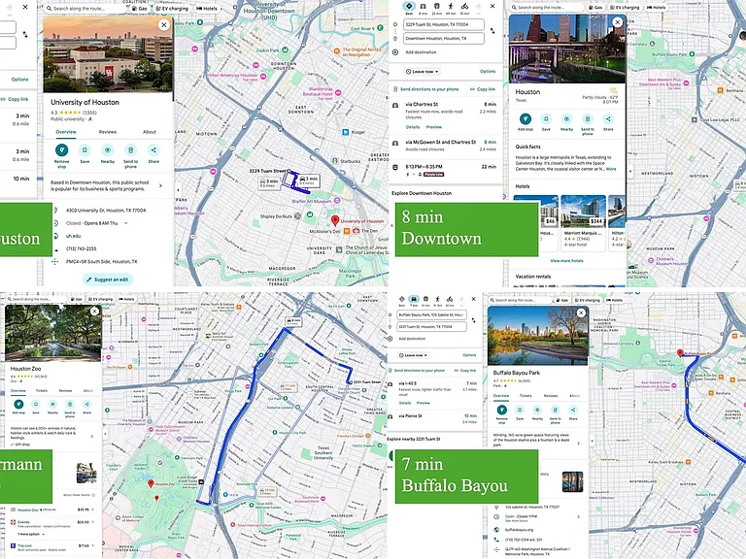The width and height of the screenshot is (746, 559).
Task: Select driving mode in Downtown directions
Action: [423, 6]
